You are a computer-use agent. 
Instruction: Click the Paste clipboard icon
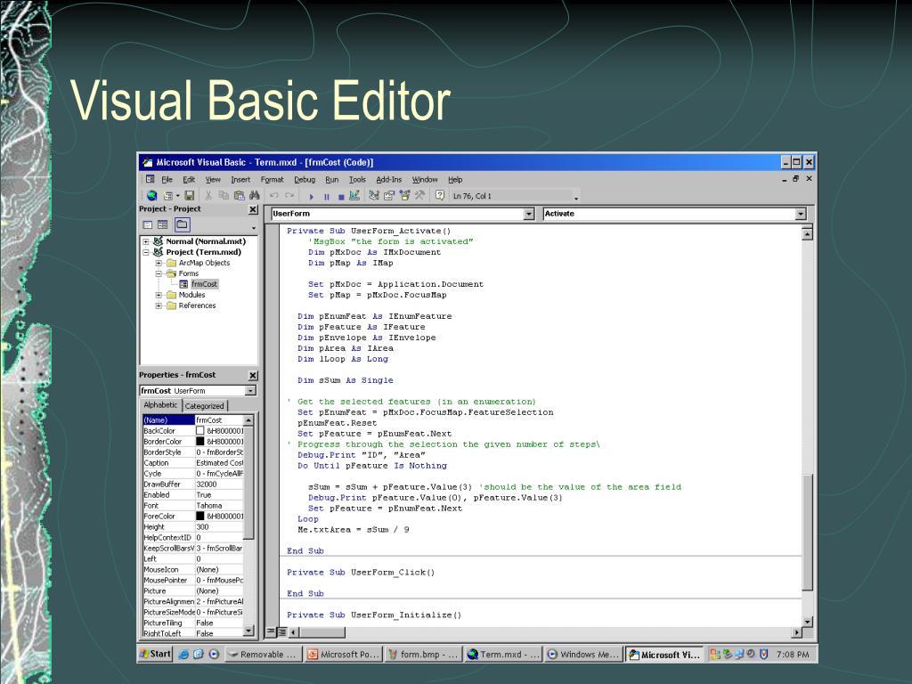coord(239,196)
